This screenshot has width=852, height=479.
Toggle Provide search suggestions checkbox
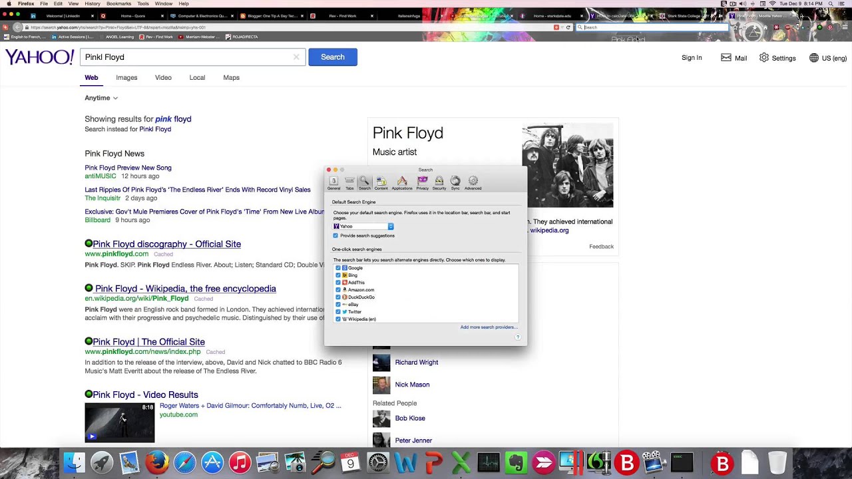click(x=335, y=236)
